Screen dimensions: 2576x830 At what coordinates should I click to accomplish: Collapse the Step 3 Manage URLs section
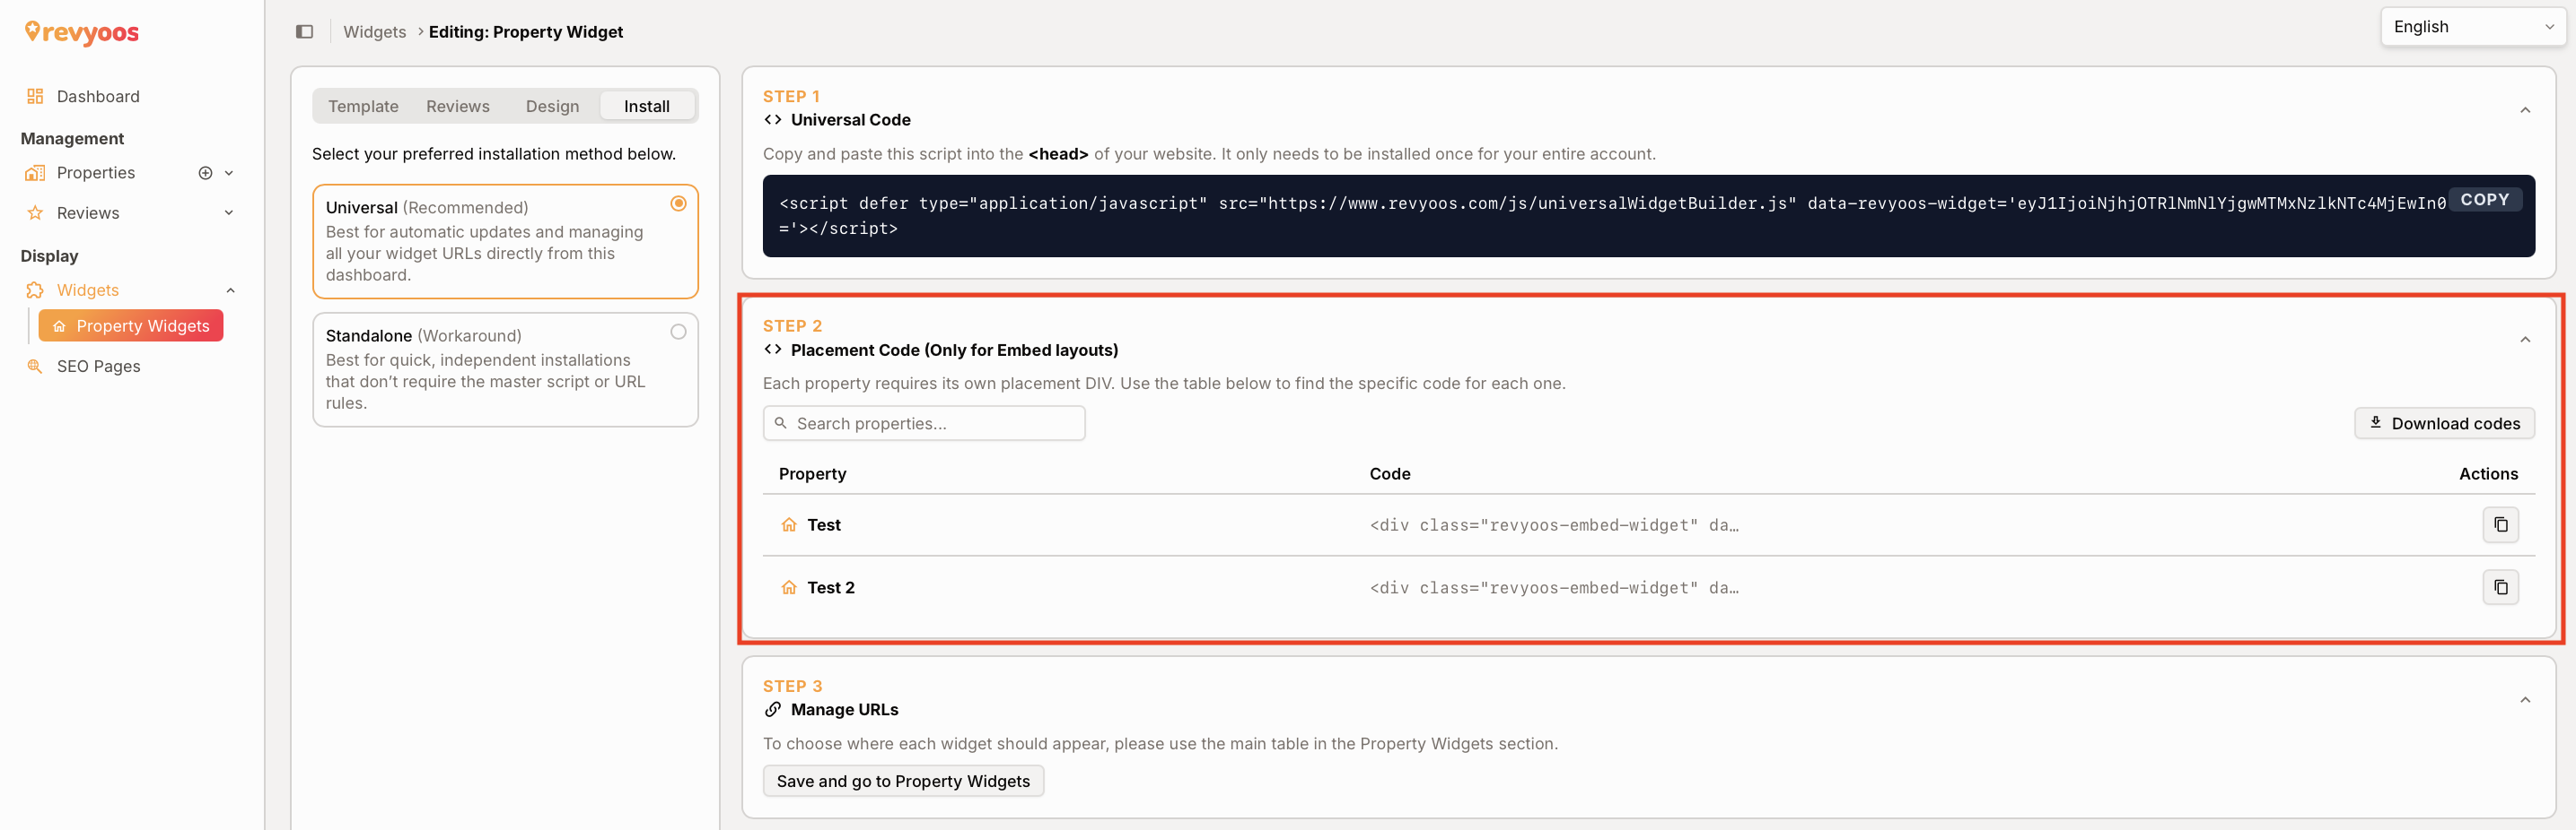coord(2525,700)
